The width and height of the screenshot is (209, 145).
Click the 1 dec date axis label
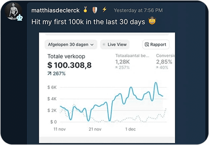click(x=131, y=129)
